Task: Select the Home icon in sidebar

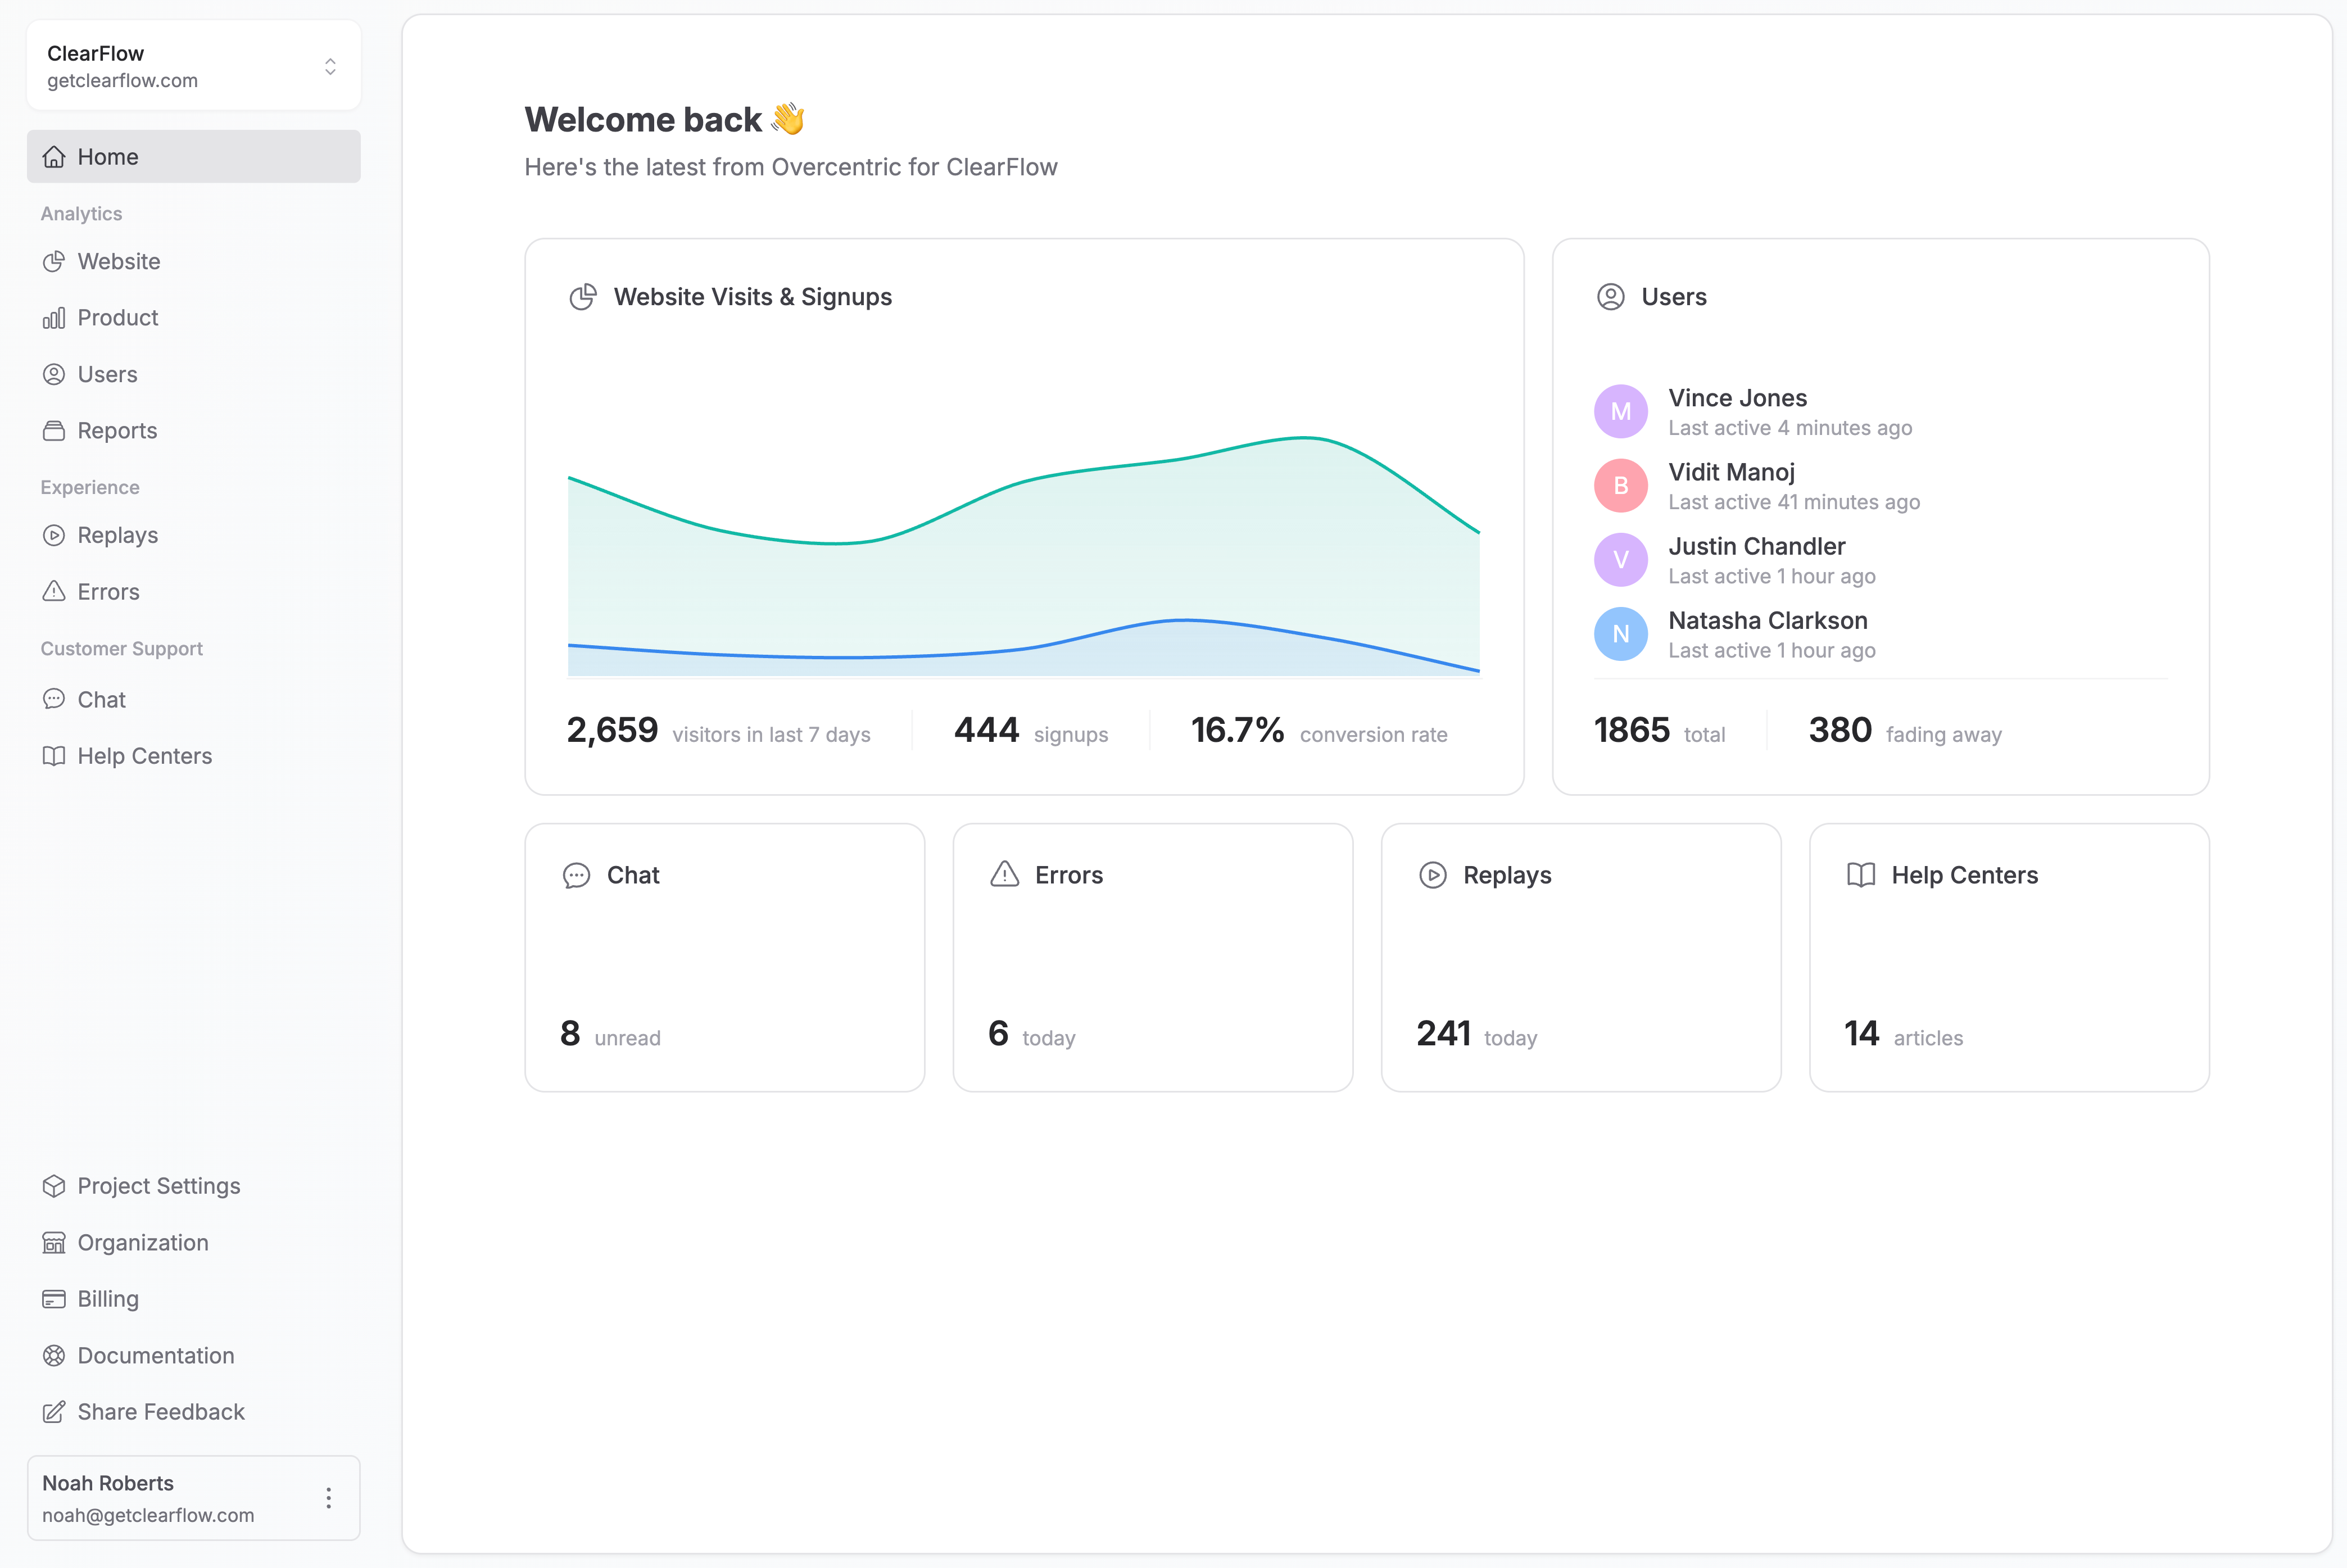Action: point(54,156)
